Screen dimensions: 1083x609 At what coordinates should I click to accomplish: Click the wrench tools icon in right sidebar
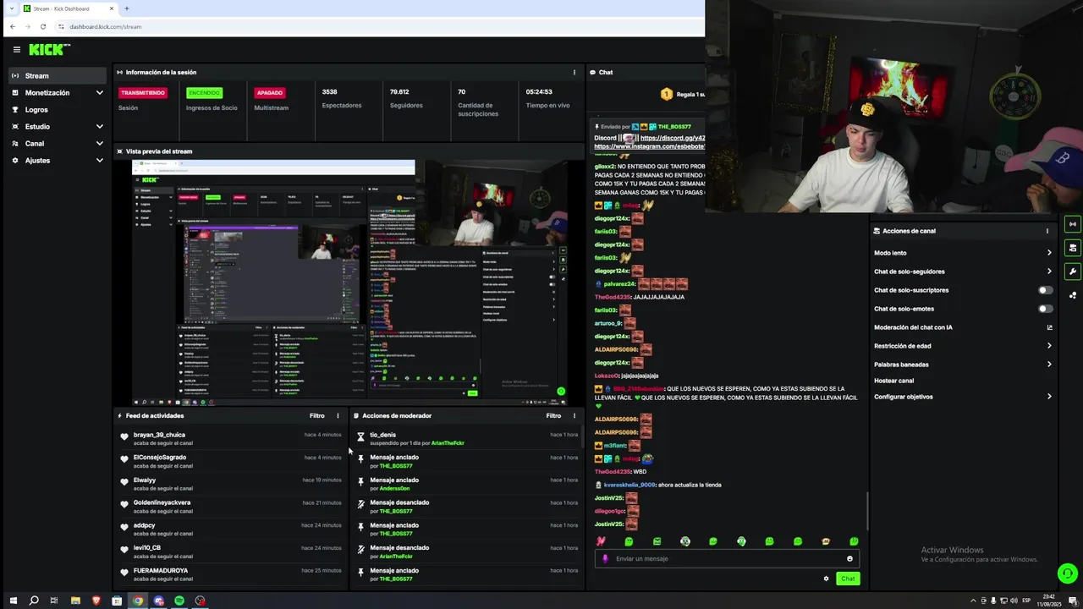pyautogui.click(x=1073, y=272)
